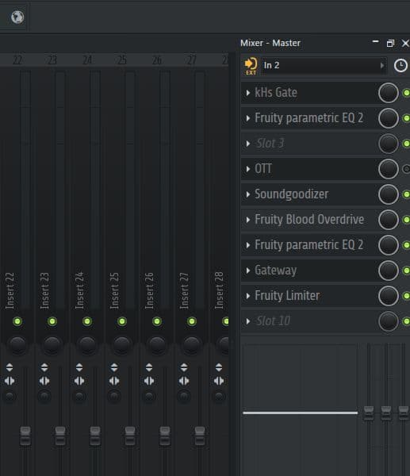The width and height of the screenshot is (410, 476).
Task: Open the latency clock icon
Action: click(400, 66)
